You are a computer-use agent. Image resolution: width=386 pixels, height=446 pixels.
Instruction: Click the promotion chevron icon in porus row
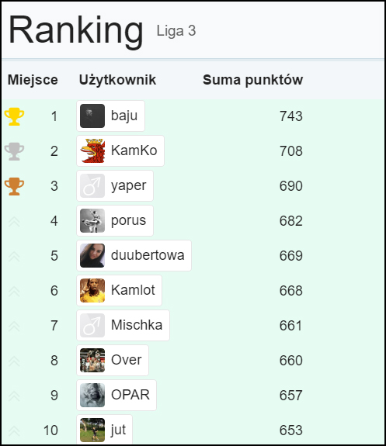(x=14, y=222)
